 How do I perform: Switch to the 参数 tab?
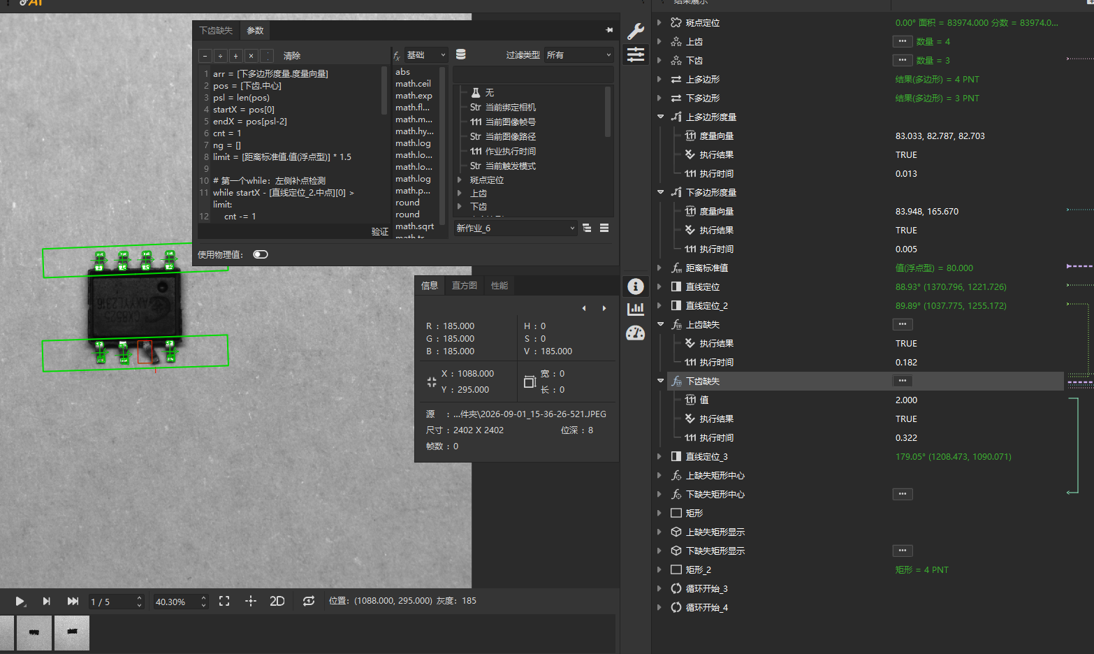click(255, 30)
